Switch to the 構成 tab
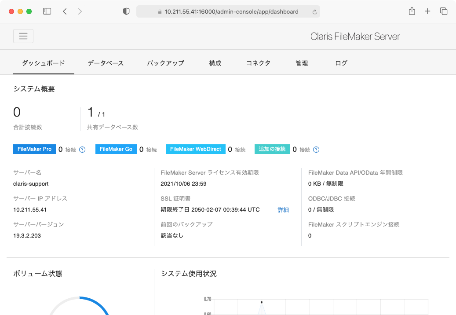 [x=215, y=63]
